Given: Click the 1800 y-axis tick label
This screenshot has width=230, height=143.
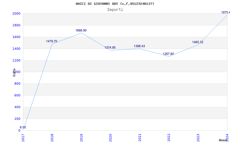Looking at the screenshot, I should [x=16, y=25].
